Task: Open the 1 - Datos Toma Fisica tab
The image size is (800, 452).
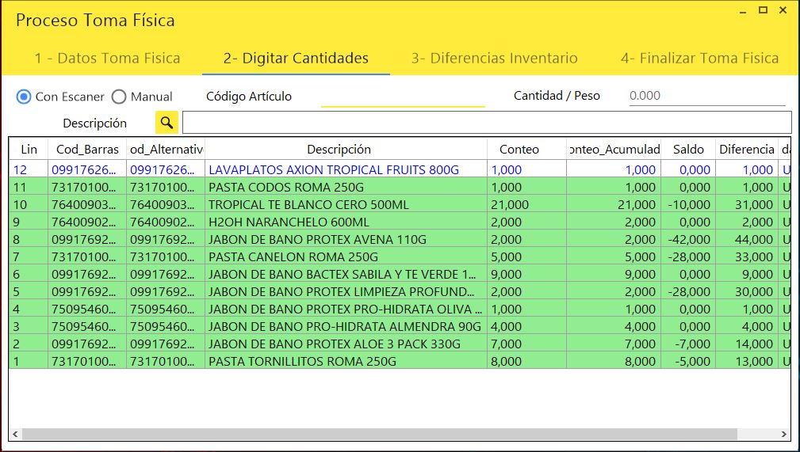Action: (x=107, y=58)
